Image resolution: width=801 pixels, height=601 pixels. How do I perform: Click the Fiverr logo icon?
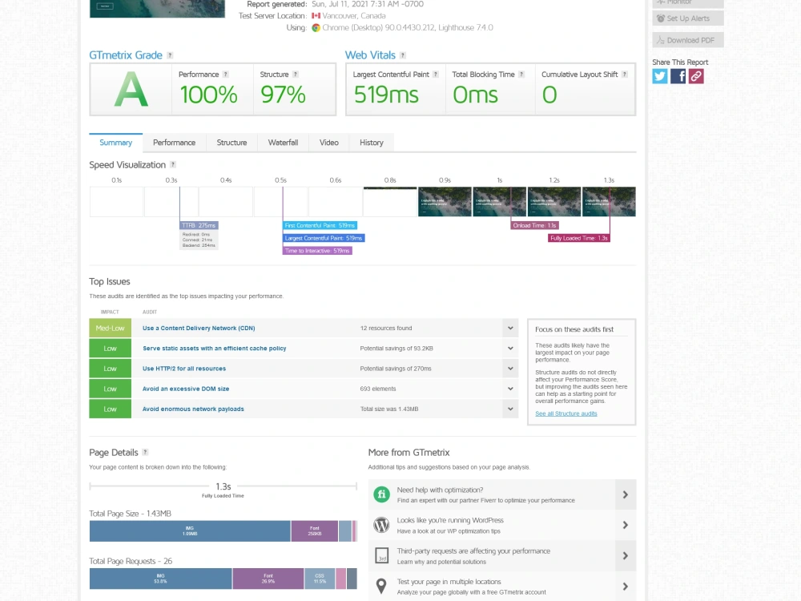tap(381, 494)
